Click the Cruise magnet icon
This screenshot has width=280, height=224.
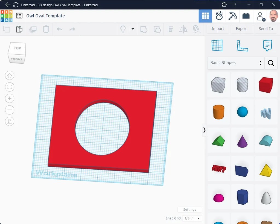point(196,29)
